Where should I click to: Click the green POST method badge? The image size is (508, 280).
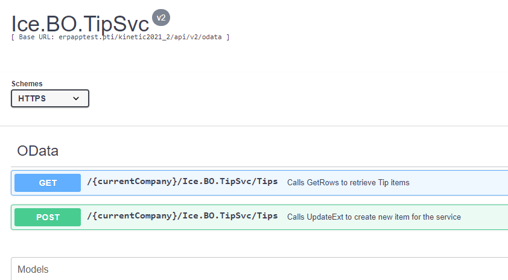click(x=48, y=217)
